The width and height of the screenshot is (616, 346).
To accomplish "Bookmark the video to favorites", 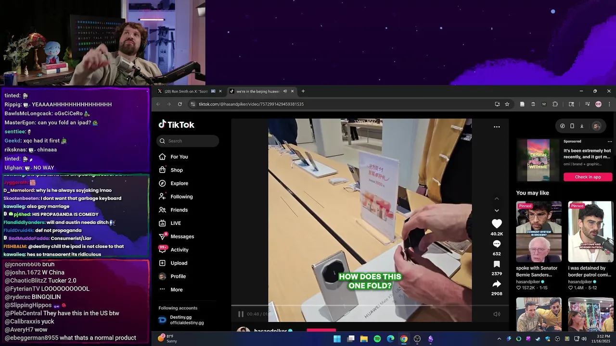I will 497,264.
